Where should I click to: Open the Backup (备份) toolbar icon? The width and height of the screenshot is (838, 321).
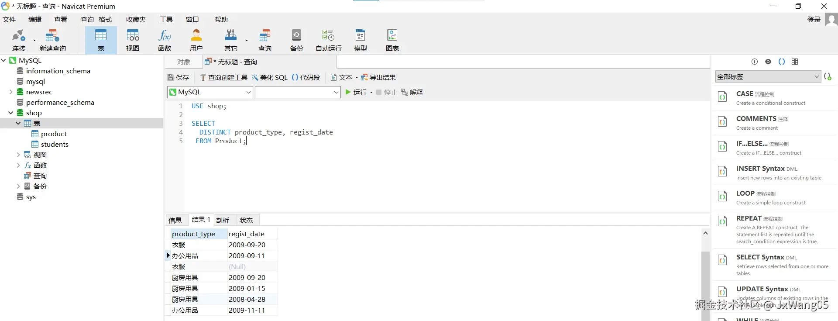coord(296,40)
